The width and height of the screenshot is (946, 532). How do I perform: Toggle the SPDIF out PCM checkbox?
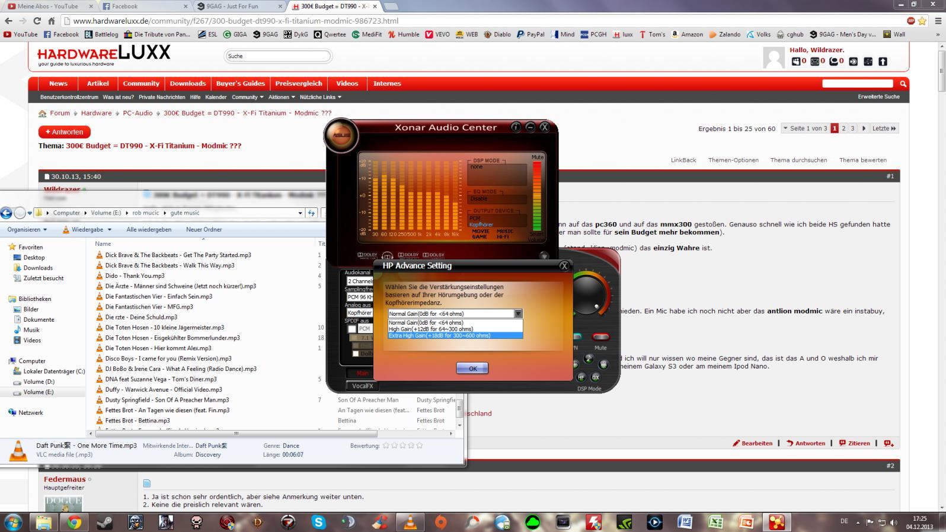(x=351, y=329)
